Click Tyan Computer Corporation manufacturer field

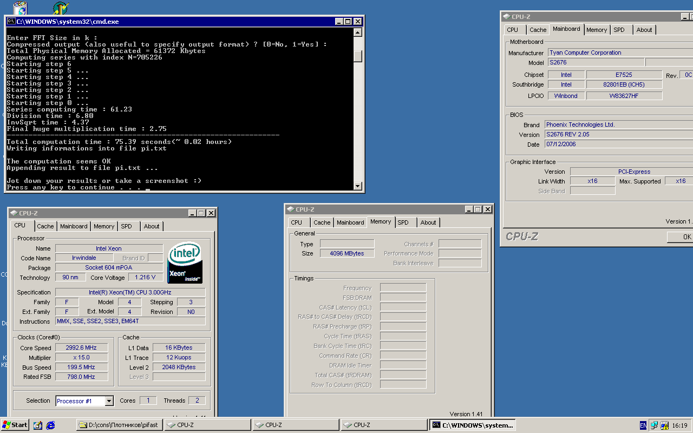(x=620, y=53)
